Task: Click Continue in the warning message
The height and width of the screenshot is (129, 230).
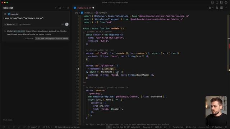Action: 29,38
